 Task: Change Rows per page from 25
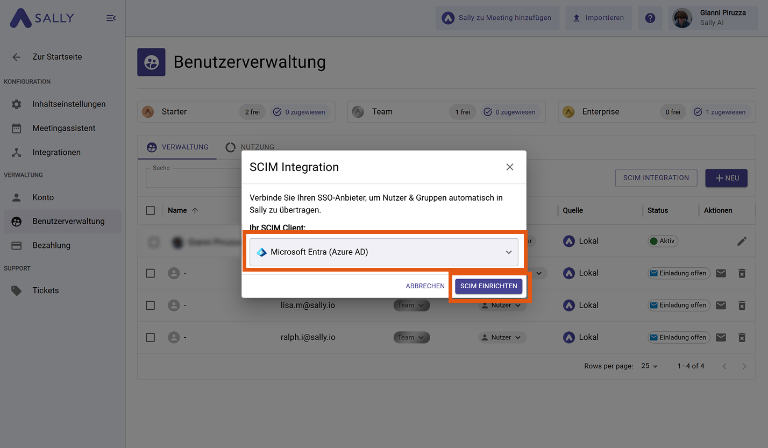[649, 366]
